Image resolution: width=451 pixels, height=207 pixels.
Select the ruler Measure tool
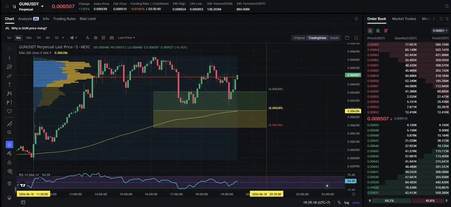9,124
